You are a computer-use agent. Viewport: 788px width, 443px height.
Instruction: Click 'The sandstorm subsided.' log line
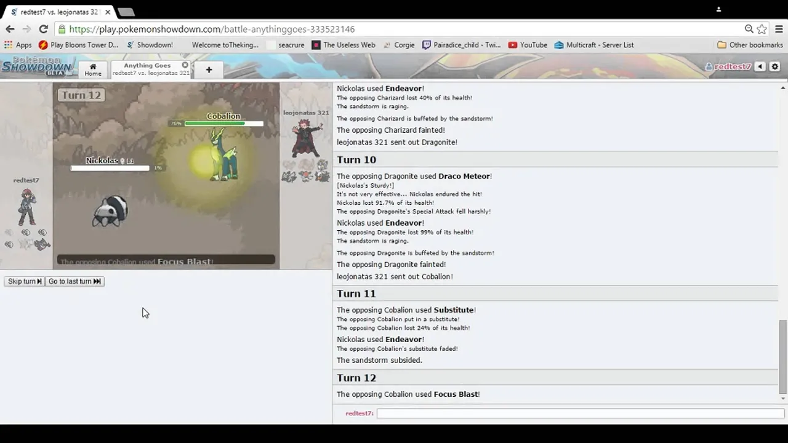(379, 360)
